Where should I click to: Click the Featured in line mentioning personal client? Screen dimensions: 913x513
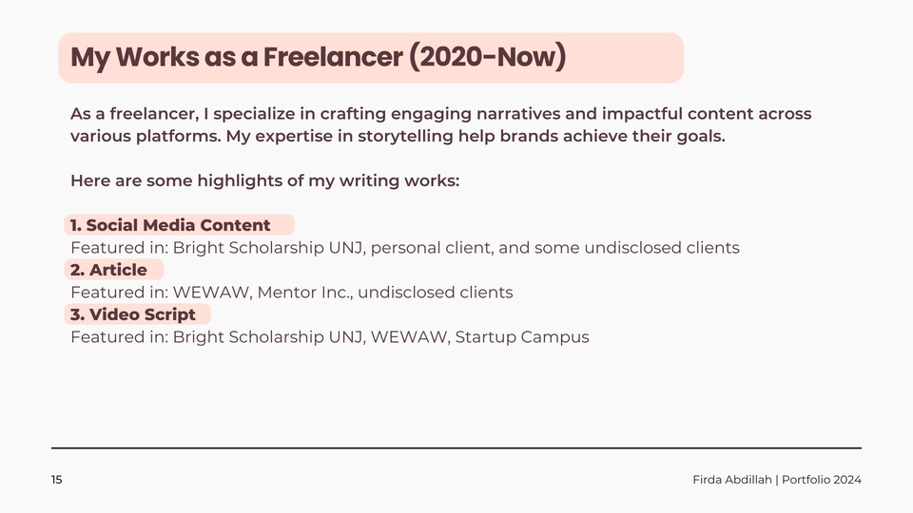405,248
